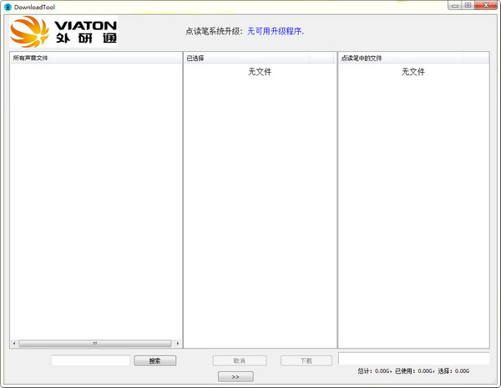Screen dimensions: 501x388
Task: Minimize the DownloadTool window
Action: 455,6
